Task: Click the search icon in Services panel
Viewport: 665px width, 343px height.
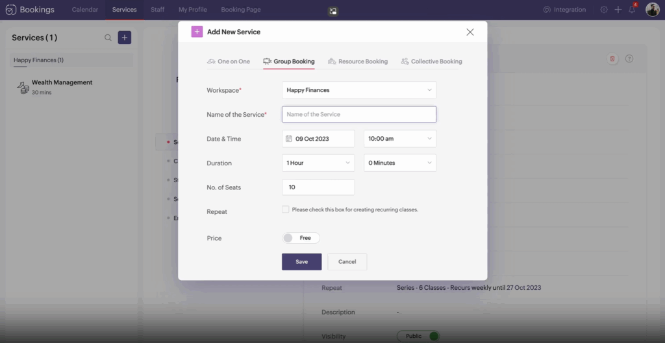Action: click(108, 38)
